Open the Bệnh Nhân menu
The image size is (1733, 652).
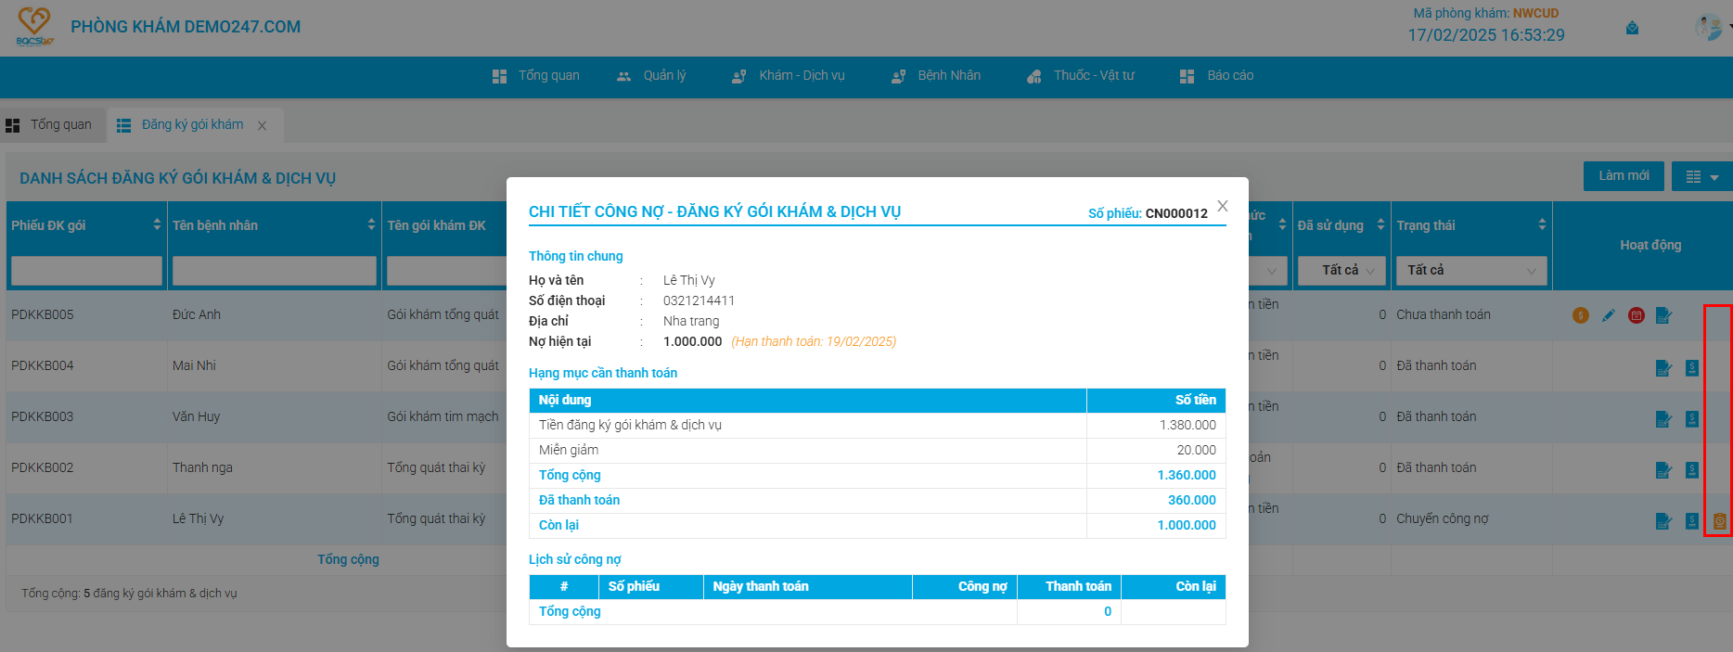(936, 76)
